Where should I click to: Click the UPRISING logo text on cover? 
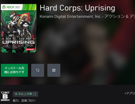(19, 42)
